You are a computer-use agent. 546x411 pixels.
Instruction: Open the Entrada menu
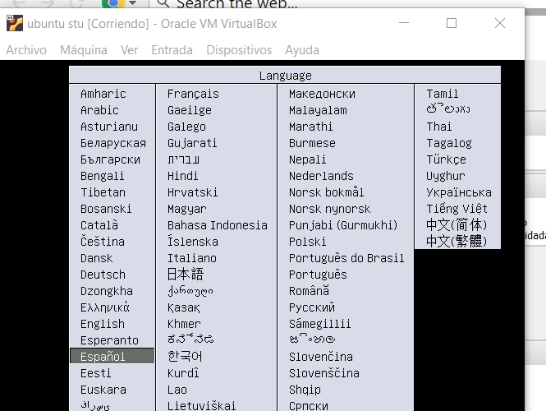[172, 50]
